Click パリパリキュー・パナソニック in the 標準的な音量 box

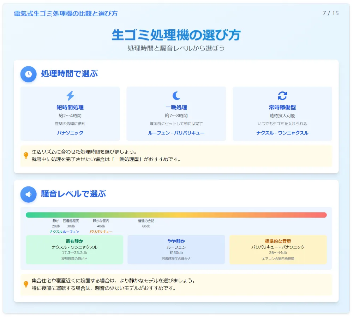278,247
